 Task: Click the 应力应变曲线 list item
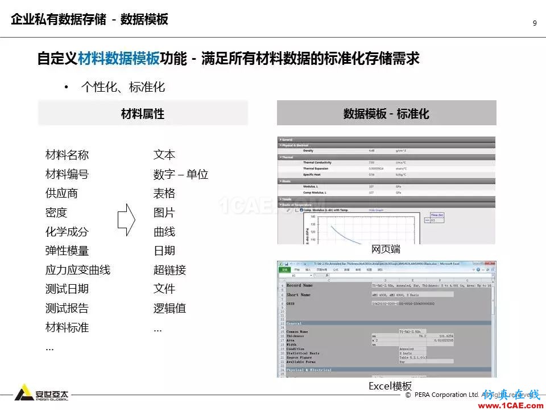coord(78,270)
